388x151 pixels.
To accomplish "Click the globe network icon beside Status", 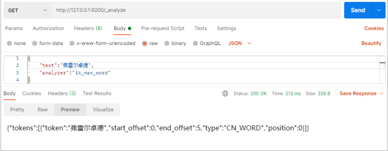I will (225, 93).
